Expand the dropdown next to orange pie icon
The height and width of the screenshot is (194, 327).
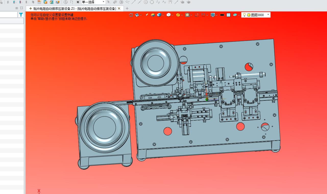[182, 15]
